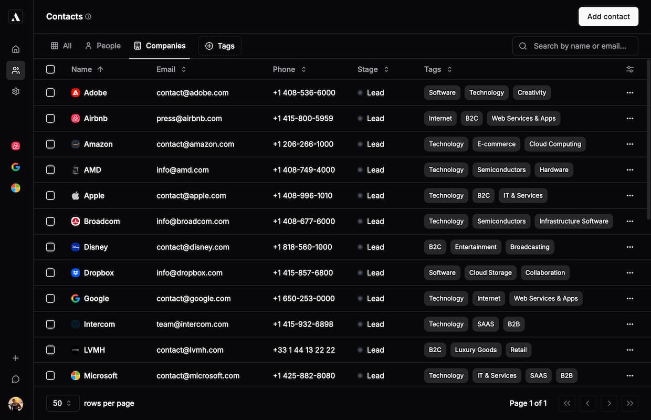Viewport: 651px width, 420px height.
Task: Switch to the All tab
Action: coord(61,46)
